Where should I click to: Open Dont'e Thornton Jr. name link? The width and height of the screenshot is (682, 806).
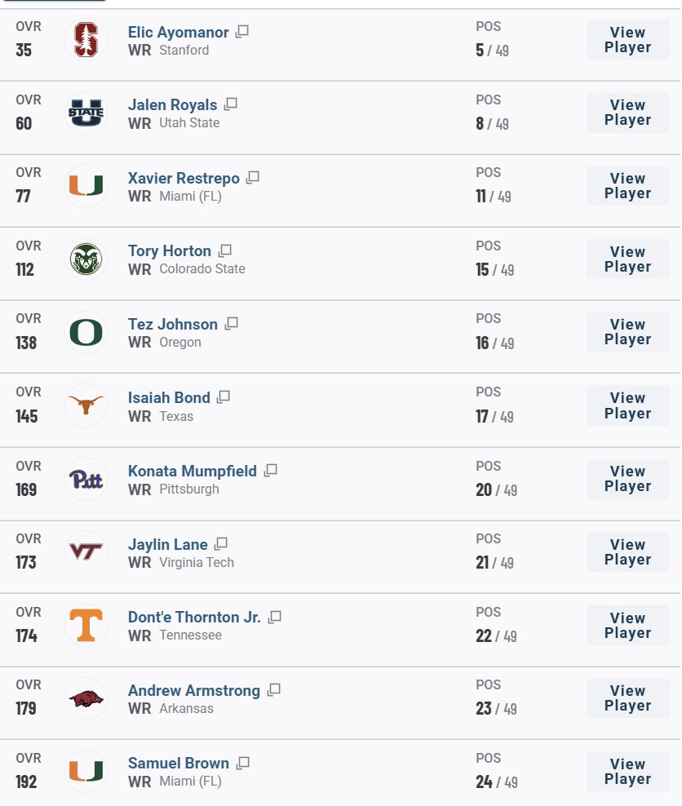194,617
